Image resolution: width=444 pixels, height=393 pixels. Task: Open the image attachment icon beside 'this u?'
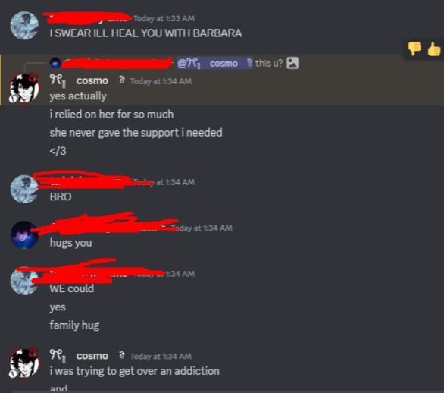(x=292, y=63)
